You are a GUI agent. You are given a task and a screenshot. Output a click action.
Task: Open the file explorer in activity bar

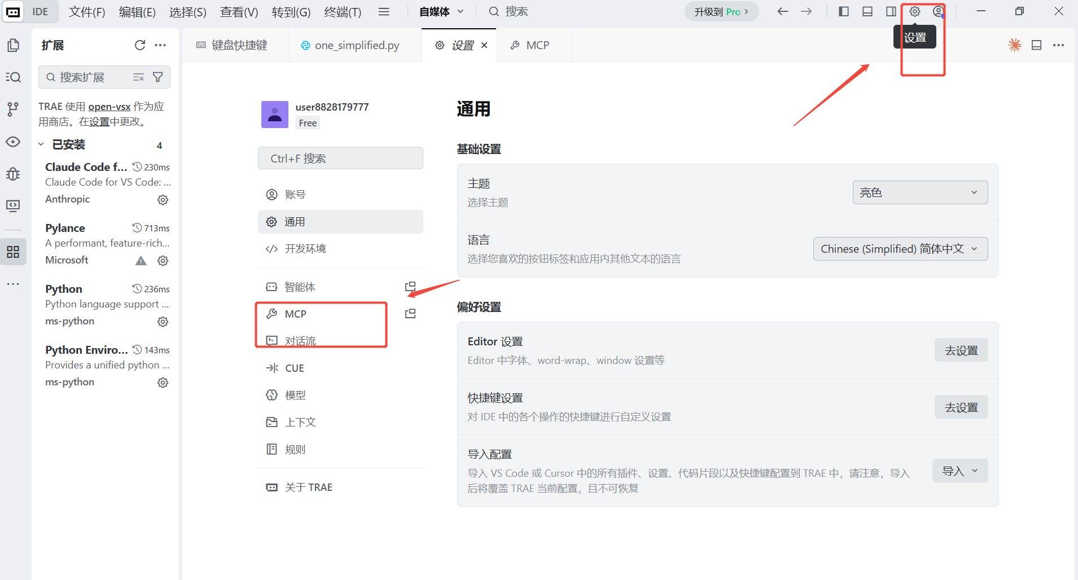[13, 45]
